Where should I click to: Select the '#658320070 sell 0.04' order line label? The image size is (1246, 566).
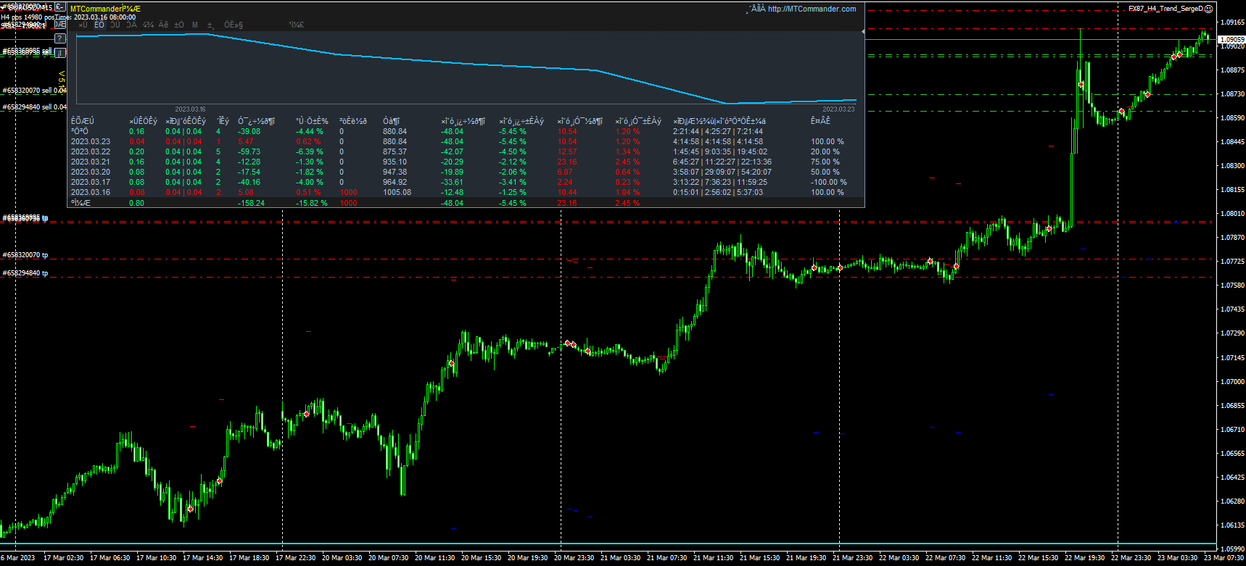[34, 91]
